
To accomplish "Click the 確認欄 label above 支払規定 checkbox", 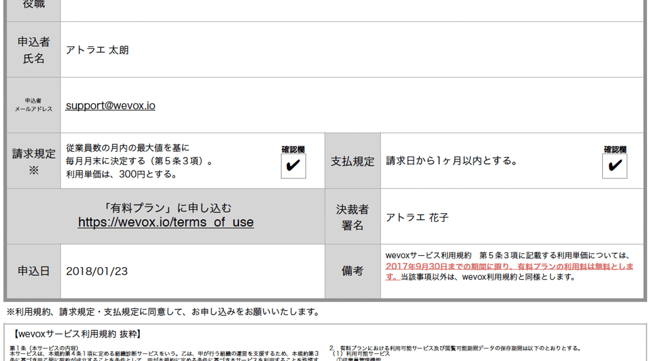I will tap(615, 149).
